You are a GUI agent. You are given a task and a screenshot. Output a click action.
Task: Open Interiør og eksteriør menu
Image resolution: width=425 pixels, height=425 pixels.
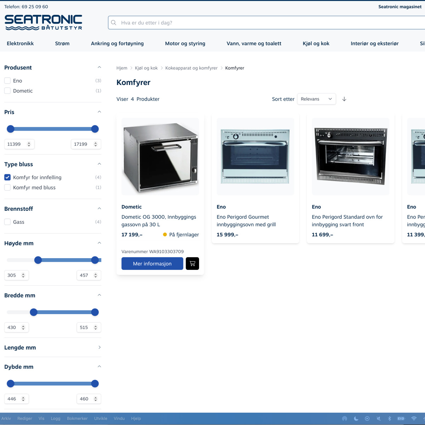[x=375, y=44]
